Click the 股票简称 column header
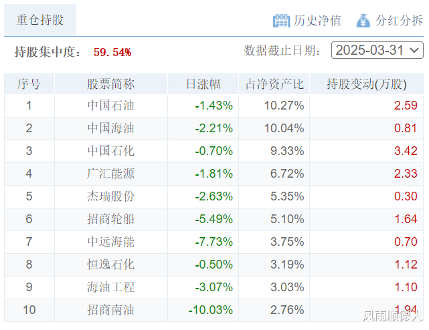Viewport: 429px width, 330px height. tap(111, 84)
